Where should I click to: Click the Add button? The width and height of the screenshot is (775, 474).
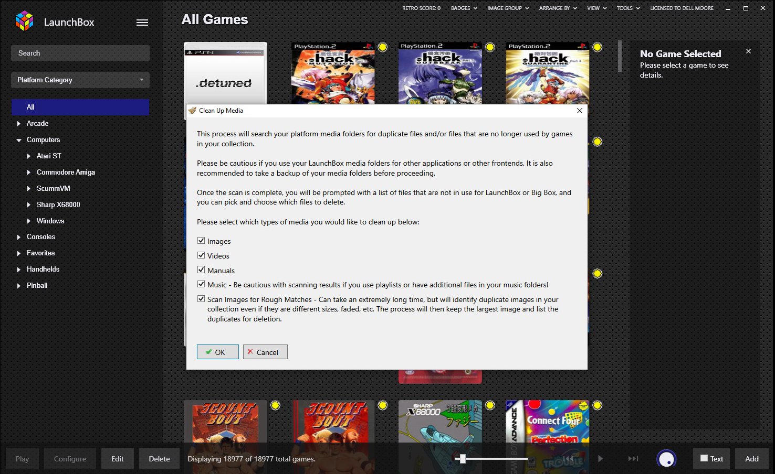tap(752, 459)
